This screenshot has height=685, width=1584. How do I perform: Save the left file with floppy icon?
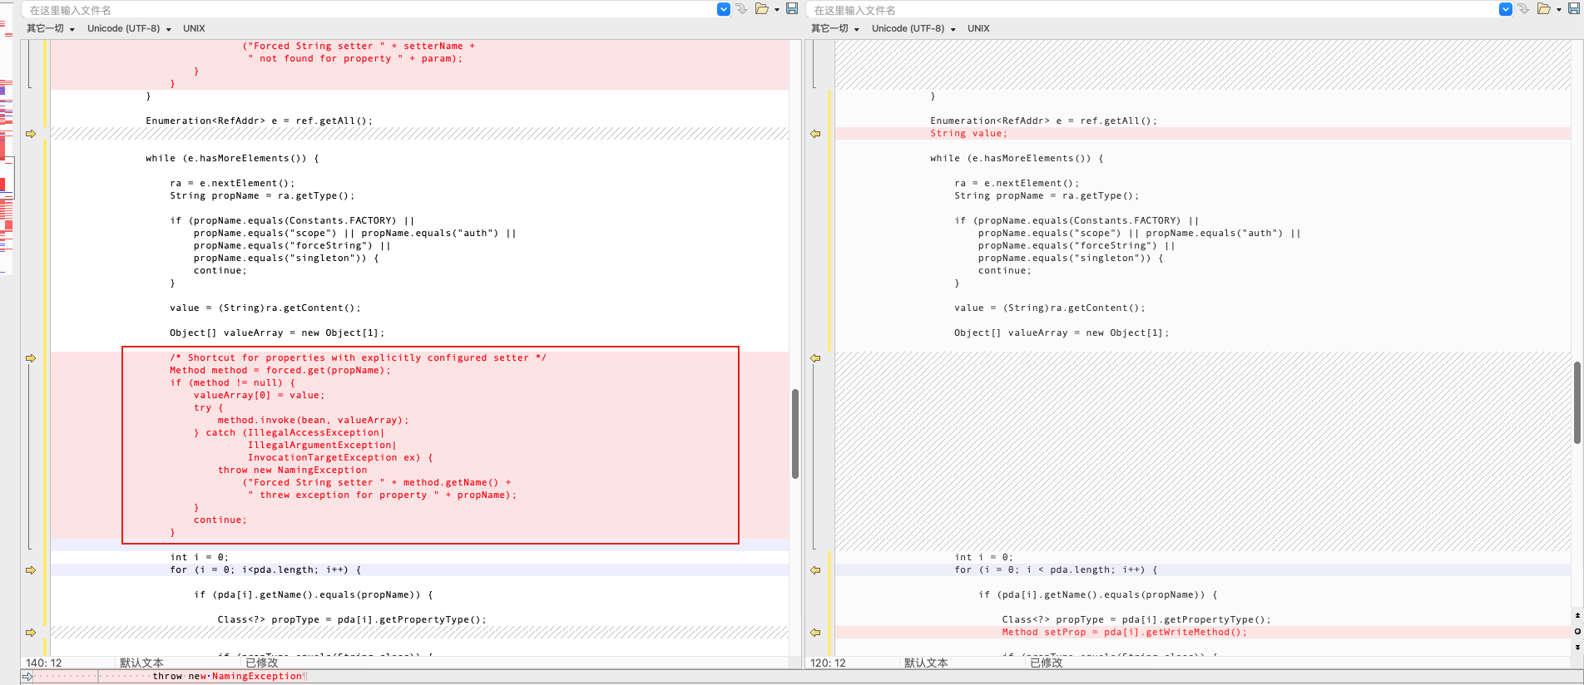tap(792, 9)
